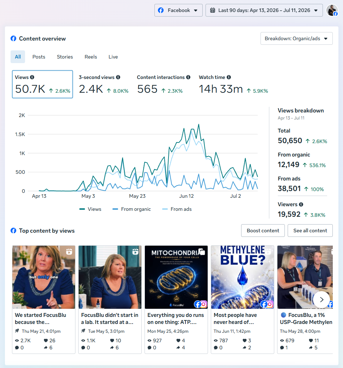The image size is (343, 368).
Task: Open the Reels tab
Action: 91,57
